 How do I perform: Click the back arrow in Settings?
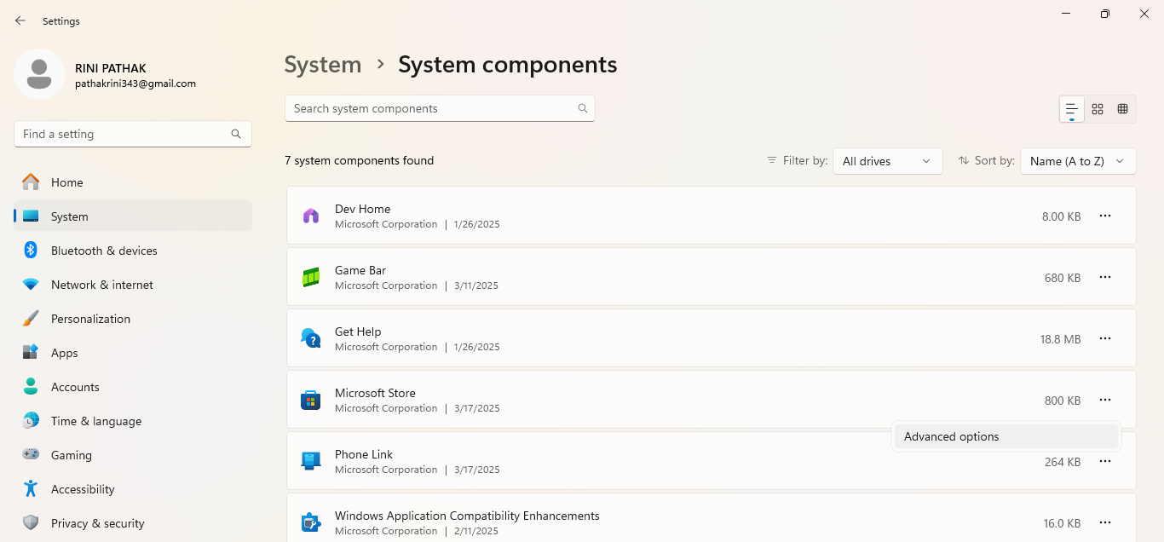click(x=20, y=20)
